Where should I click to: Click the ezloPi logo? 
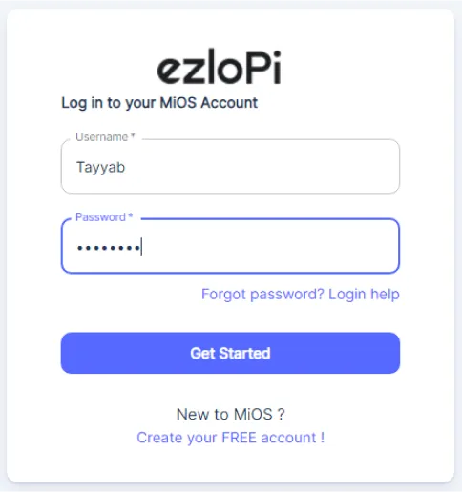point(220,67)
